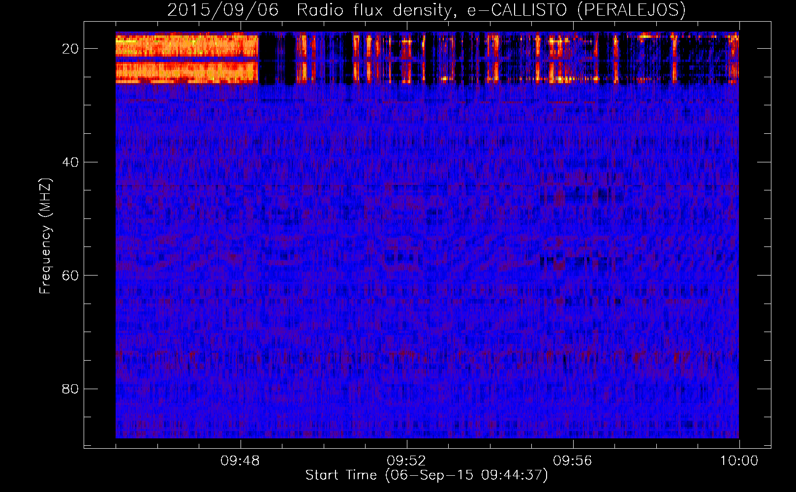
Task: Click the 60 frequency tick label
Action: [70, 276]
